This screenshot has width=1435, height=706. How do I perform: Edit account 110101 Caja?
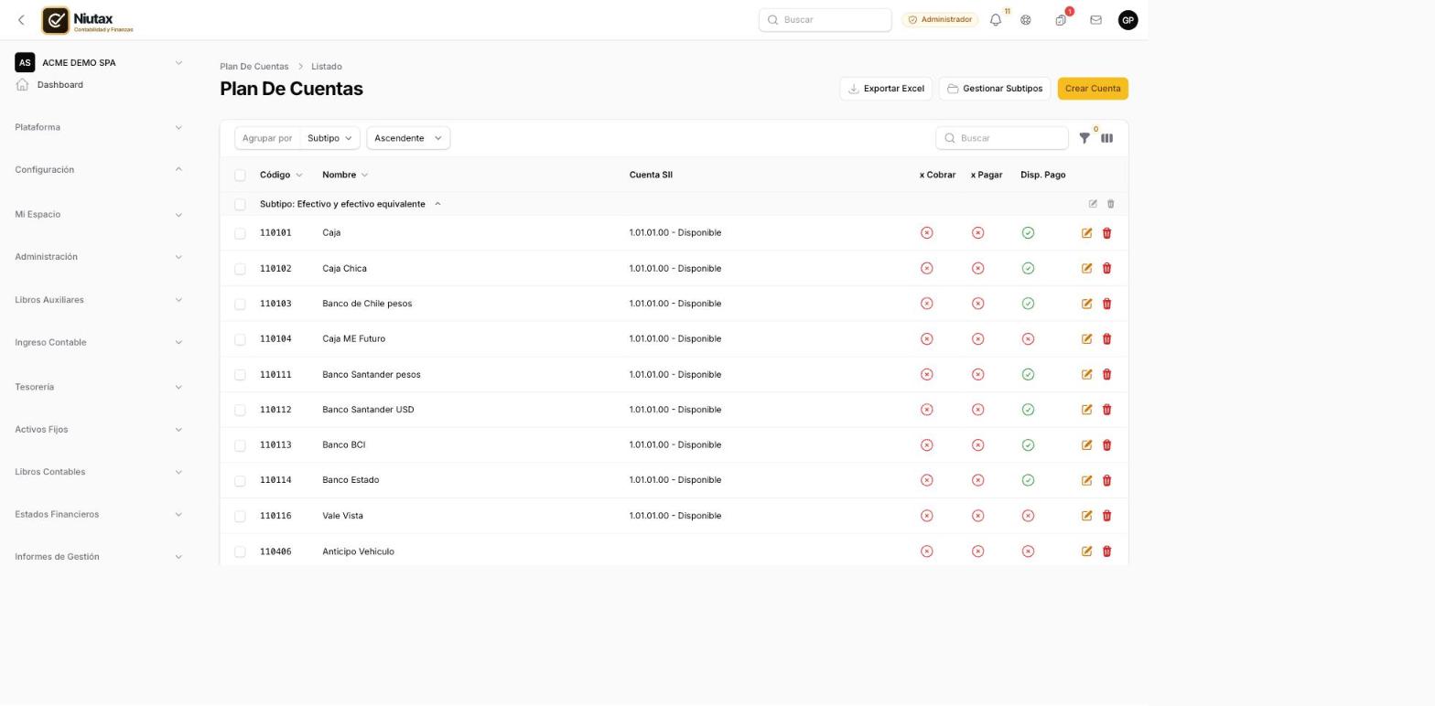[x=1087, y=233]
